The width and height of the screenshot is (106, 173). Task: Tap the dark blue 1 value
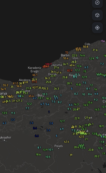point(49,112)
